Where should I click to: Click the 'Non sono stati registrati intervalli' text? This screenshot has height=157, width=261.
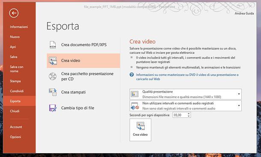point(179,108)
